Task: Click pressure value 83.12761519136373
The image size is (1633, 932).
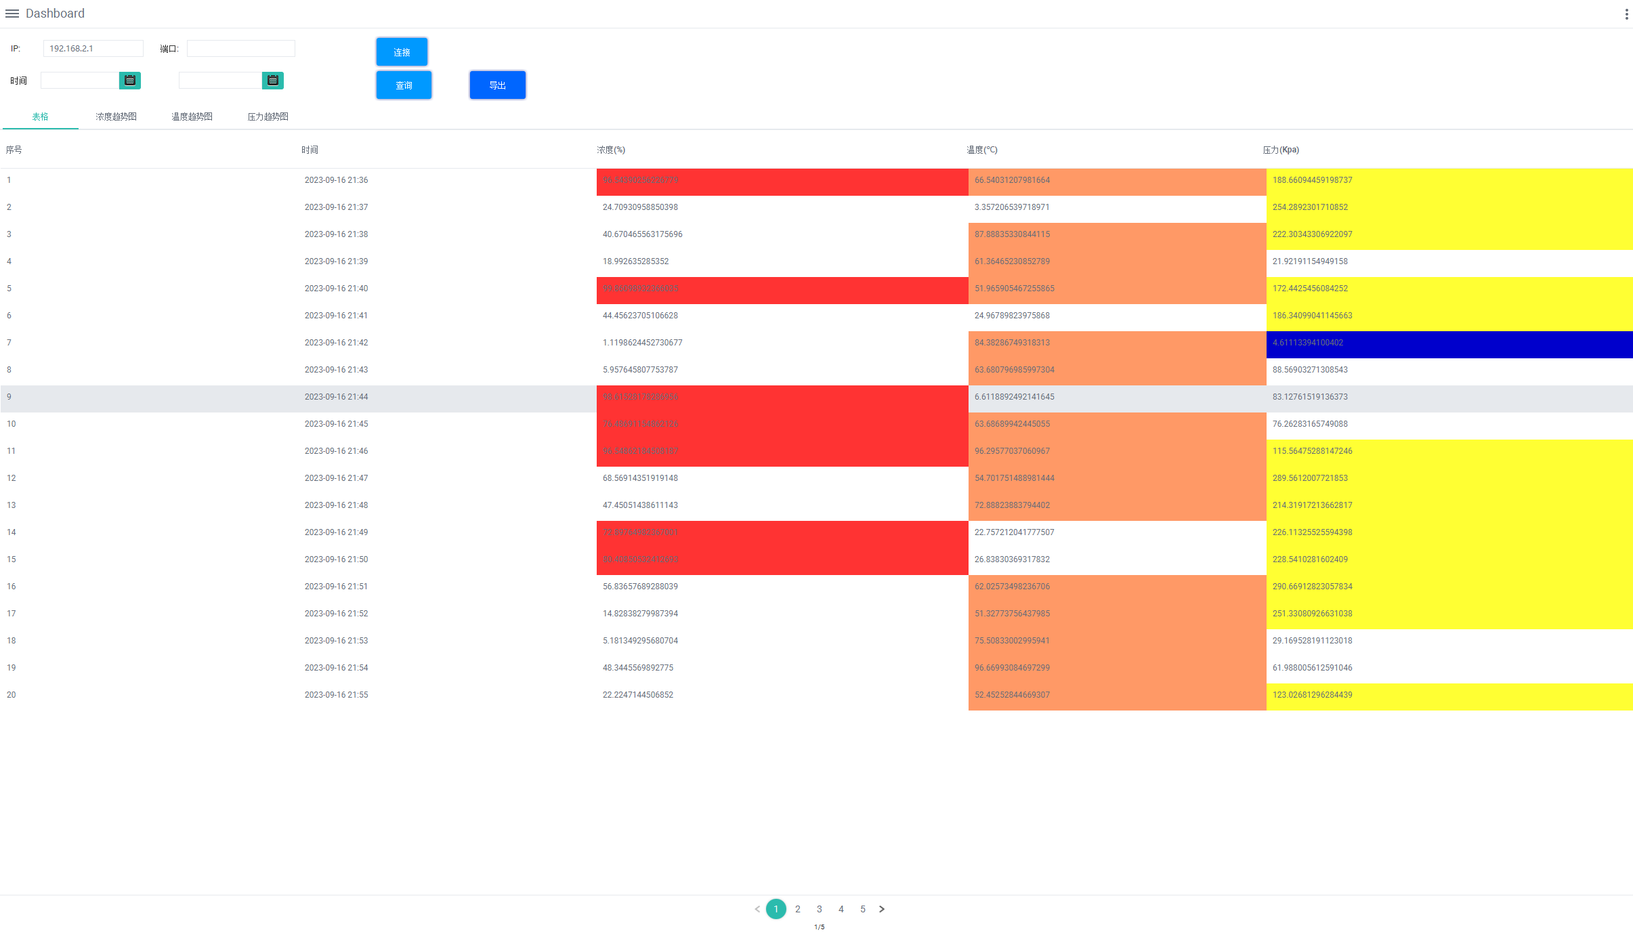Action: tap(1310, 397)
